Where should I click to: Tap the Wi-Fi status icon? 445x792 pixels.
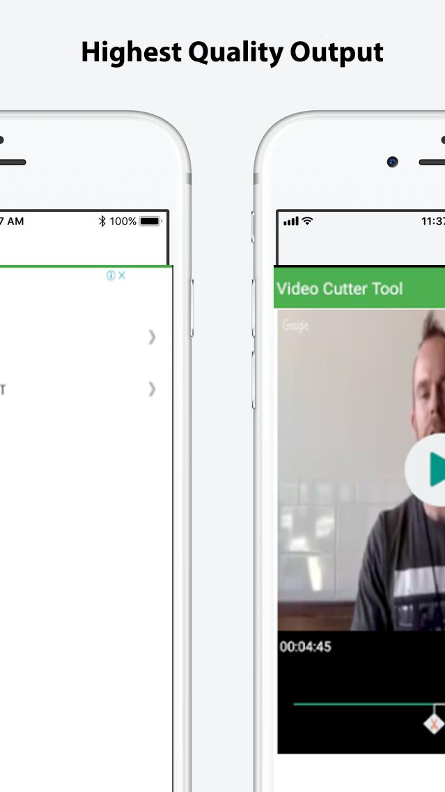307,221
